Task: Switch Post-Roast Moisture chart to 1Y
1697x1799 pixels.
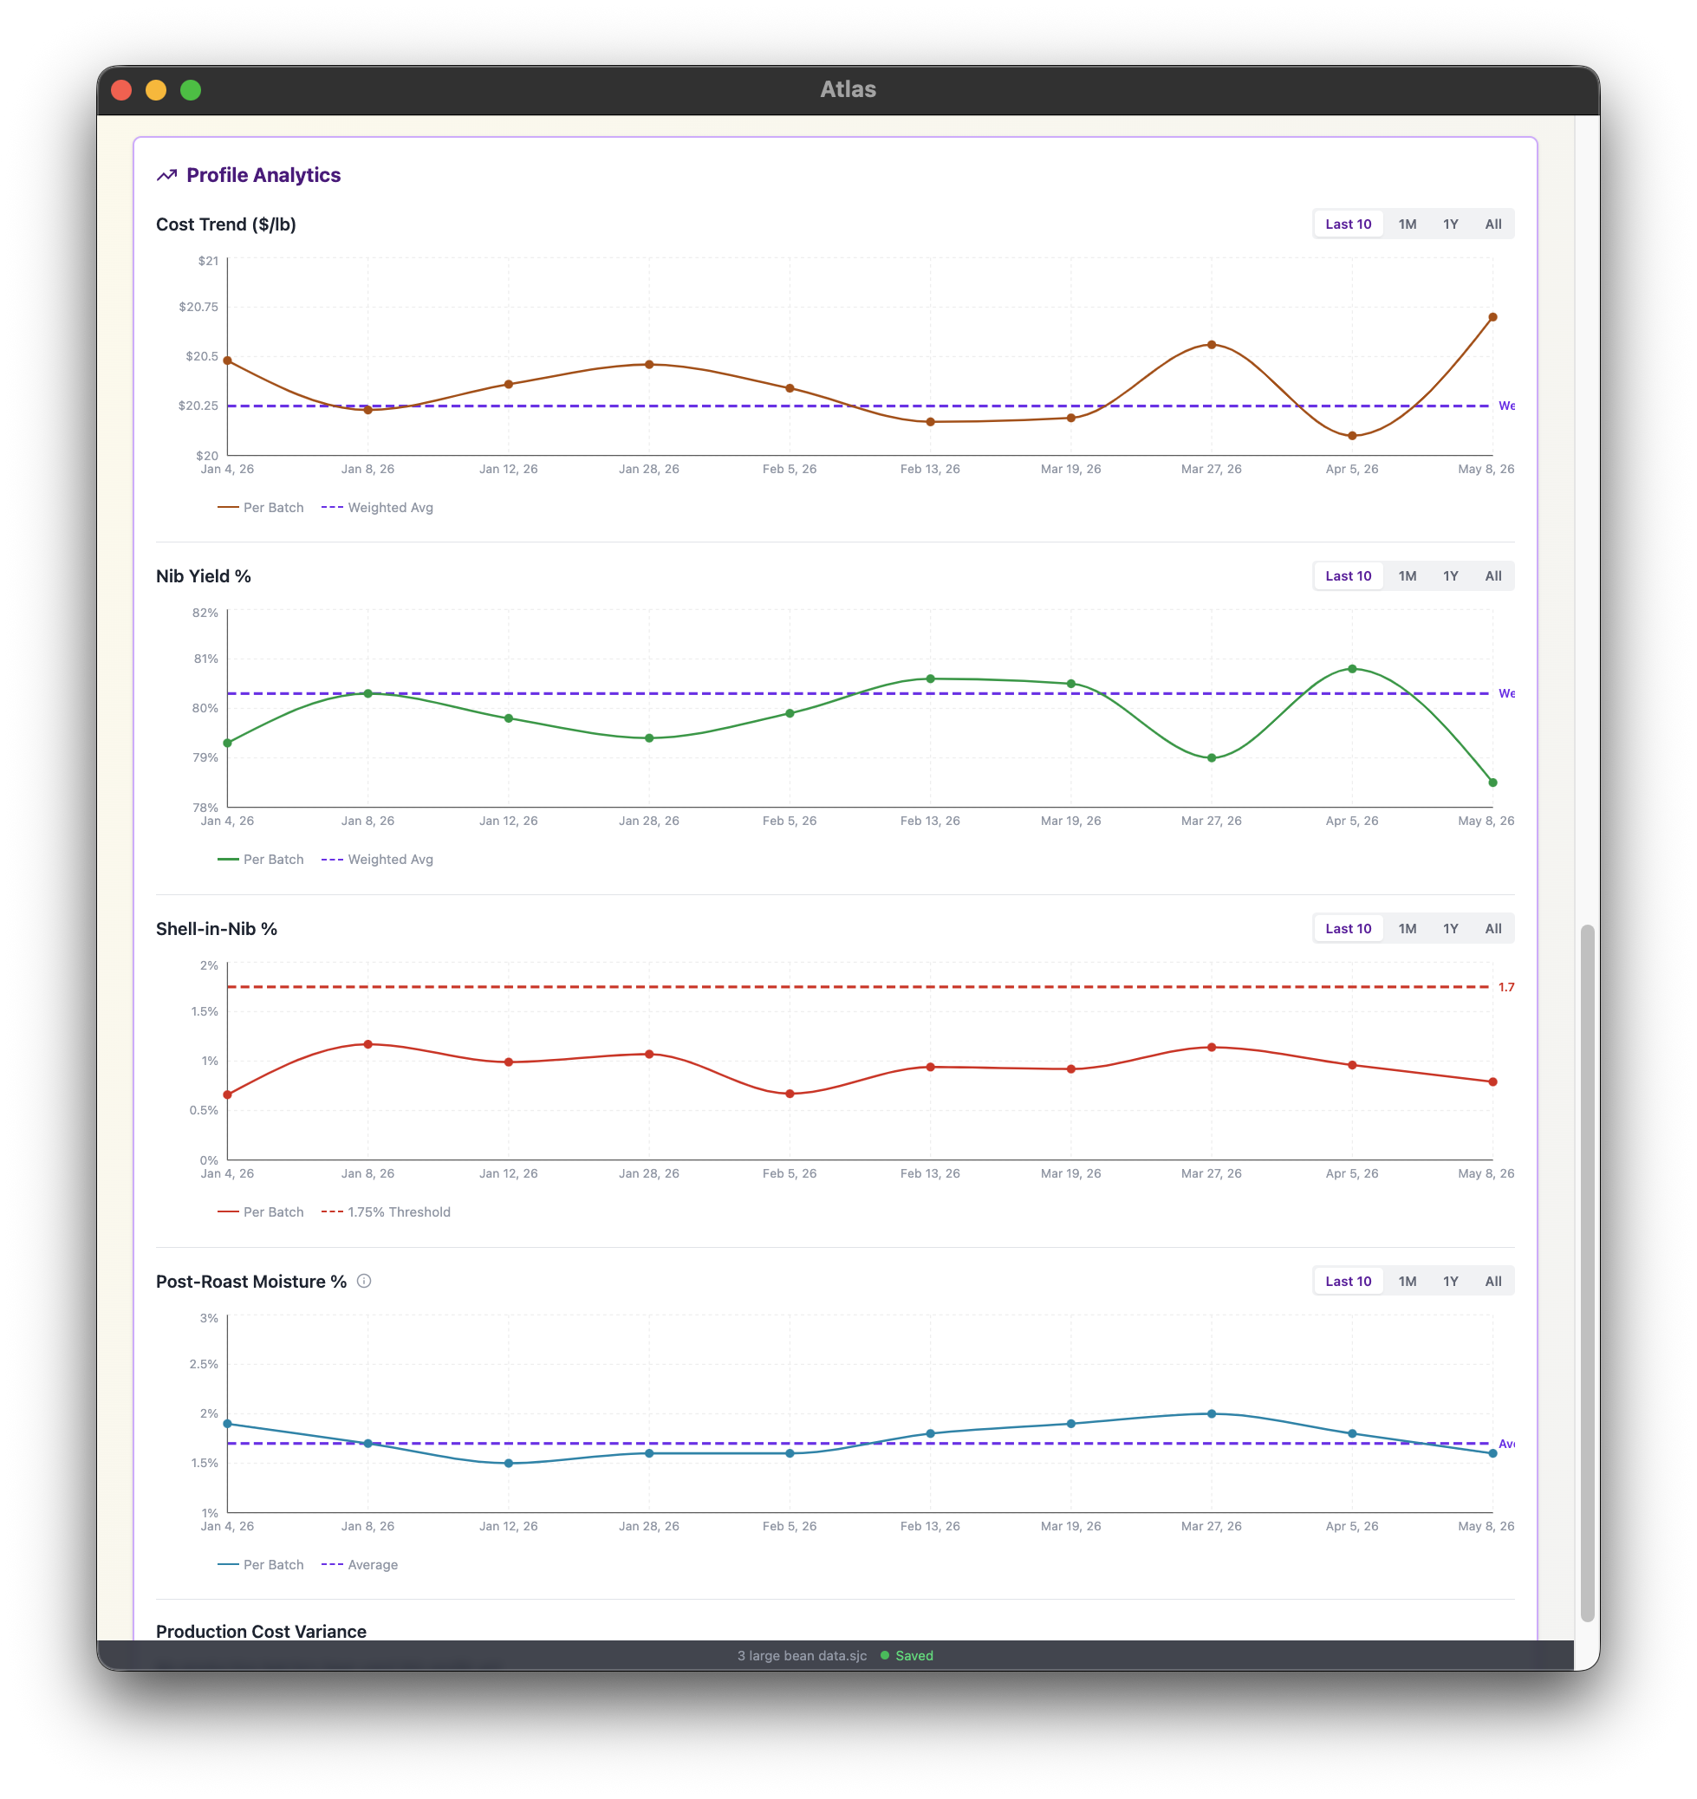Action: pos(1450,1282)
